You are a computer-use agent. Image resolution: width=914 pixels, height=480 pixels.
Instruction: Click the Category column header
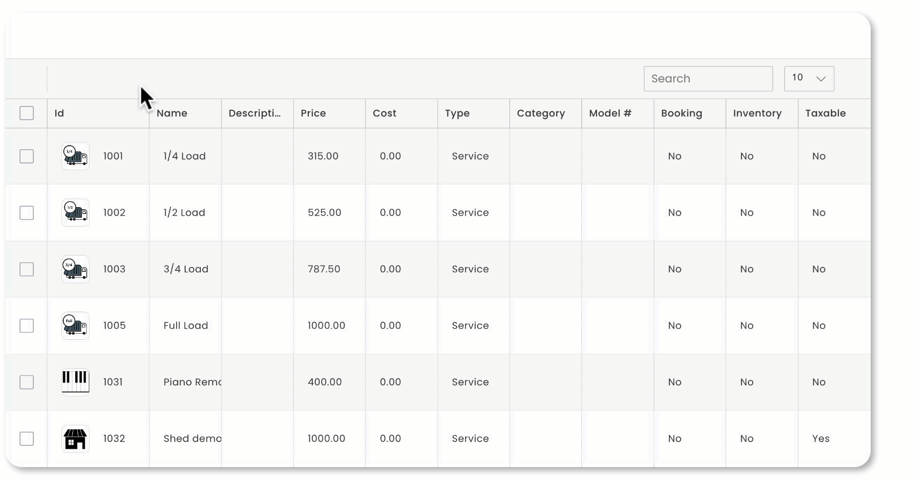pyautogui.click(x=540, y=113)
